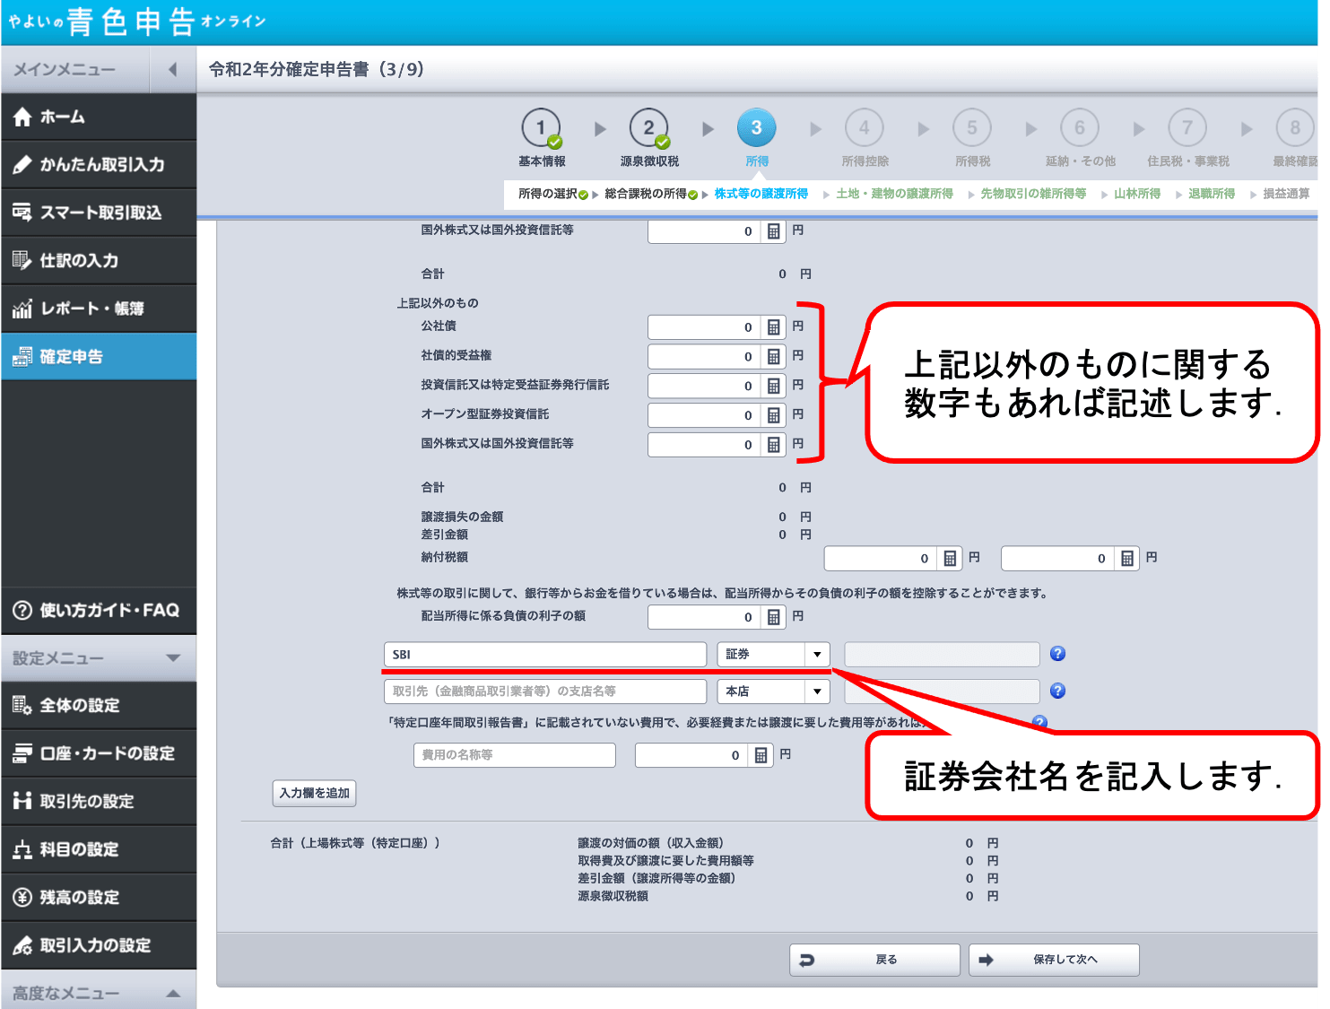
Task: Go to step 5 所得税
Action: (972, 138)
